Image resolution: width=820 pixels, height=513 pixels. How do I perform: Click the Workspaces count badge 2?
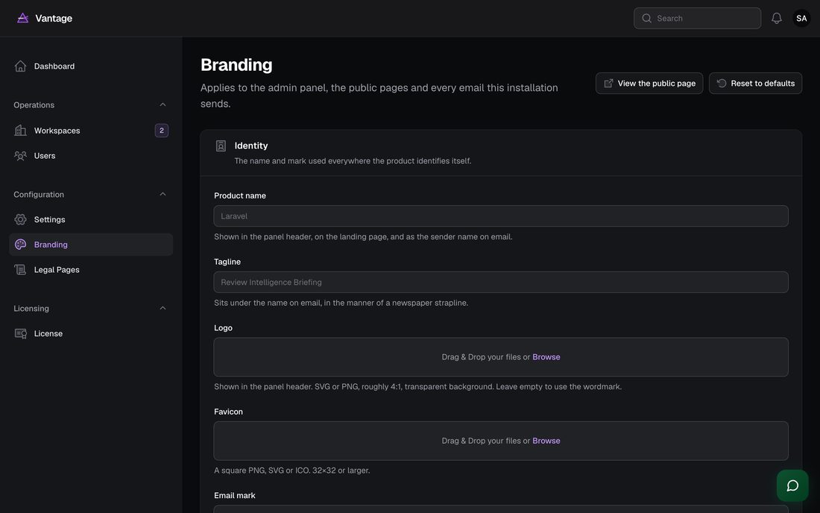click(x=162, y=130)
